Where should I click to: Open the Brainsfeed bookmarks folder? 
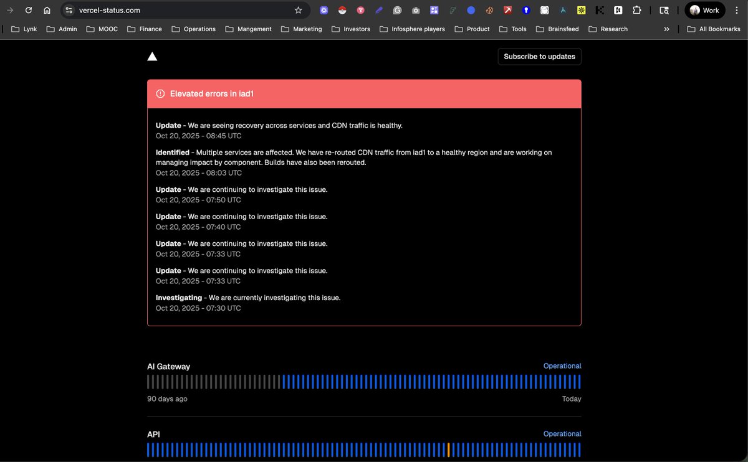558,29
